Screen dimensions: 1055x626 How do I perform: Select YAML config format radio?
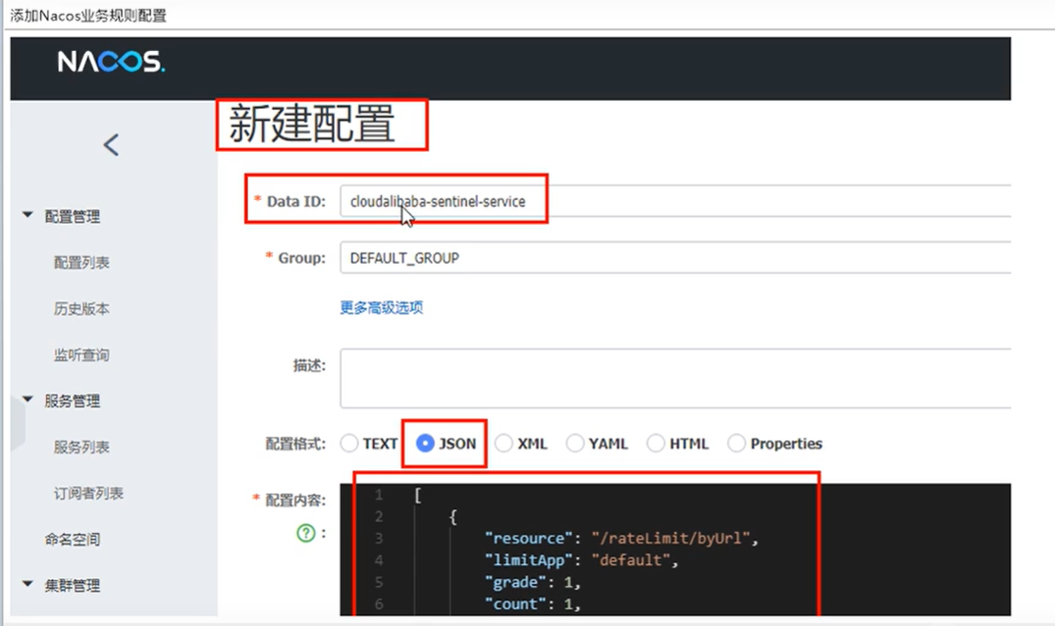coord(574,443)
